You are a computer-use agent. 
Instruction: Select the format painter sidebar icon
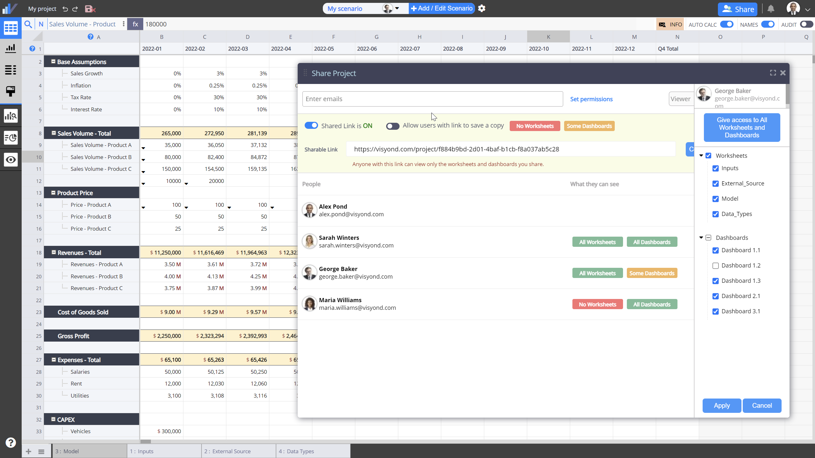pos(11,91)
